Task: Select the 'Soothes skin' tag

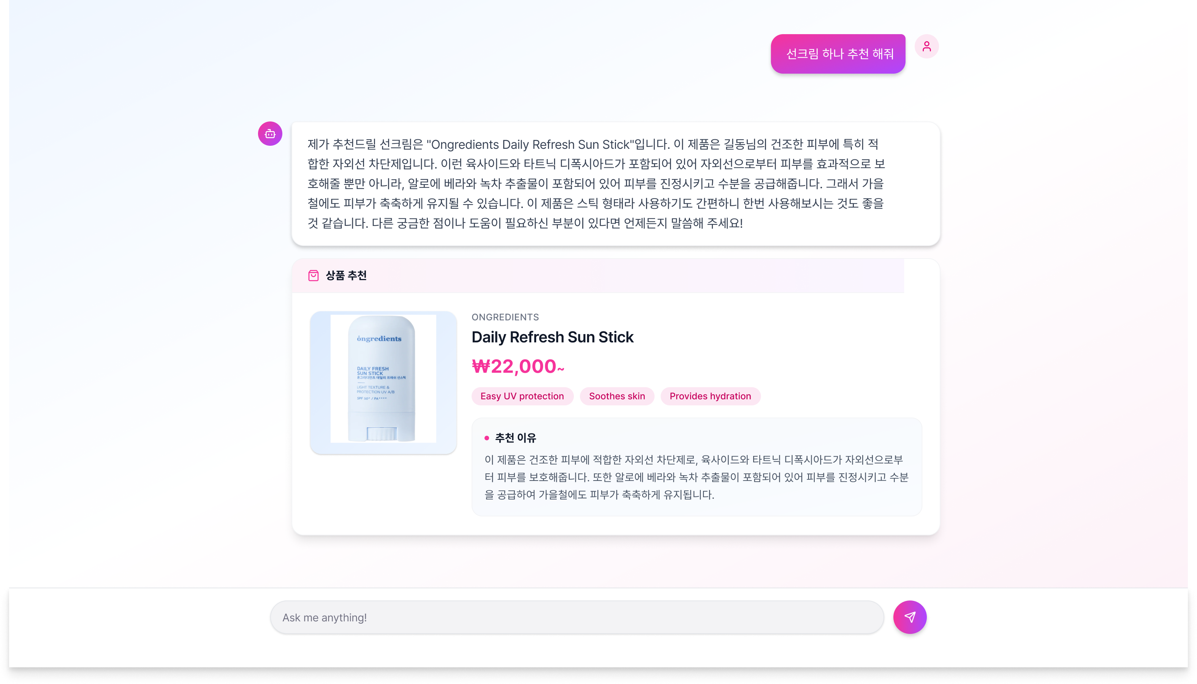Action: click(x=617, y=396)
